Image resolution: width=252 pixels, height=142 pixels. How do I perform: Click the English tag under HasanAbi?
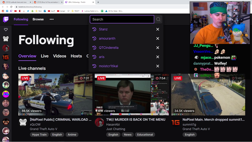pyautogui.click(x=113, y=135)
